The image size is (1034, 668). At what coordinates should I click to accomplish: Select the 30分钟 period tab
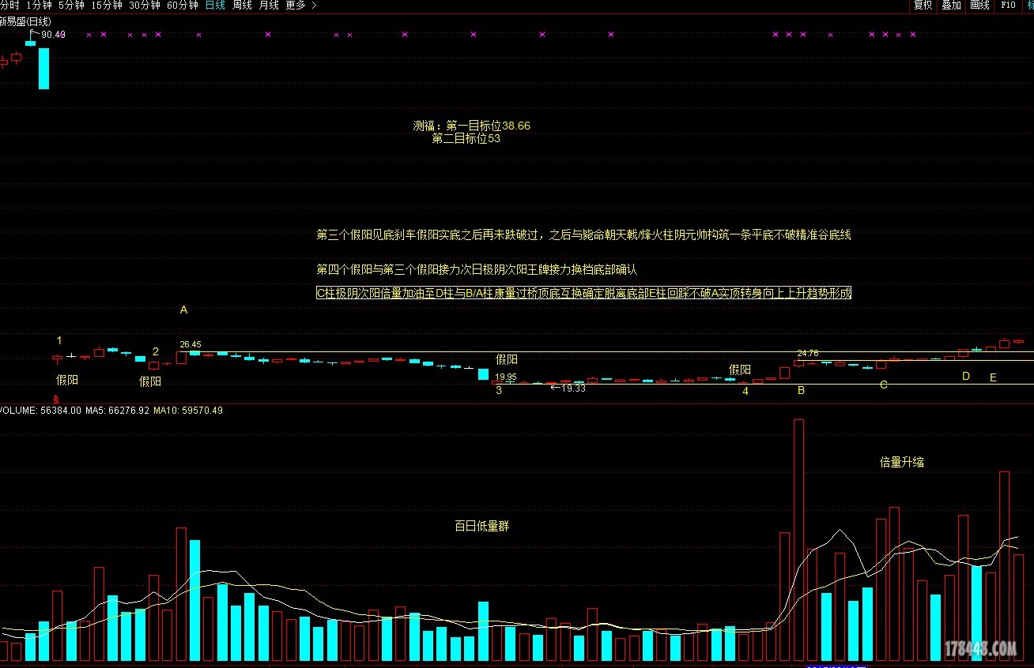[145, 5]
